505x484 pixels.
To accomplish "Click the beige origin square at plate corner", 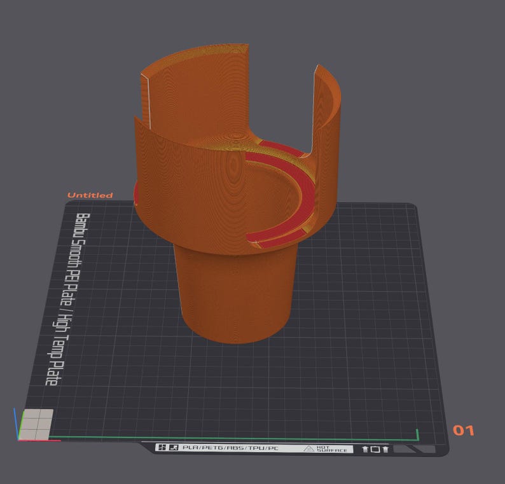I will pos(36,424).
